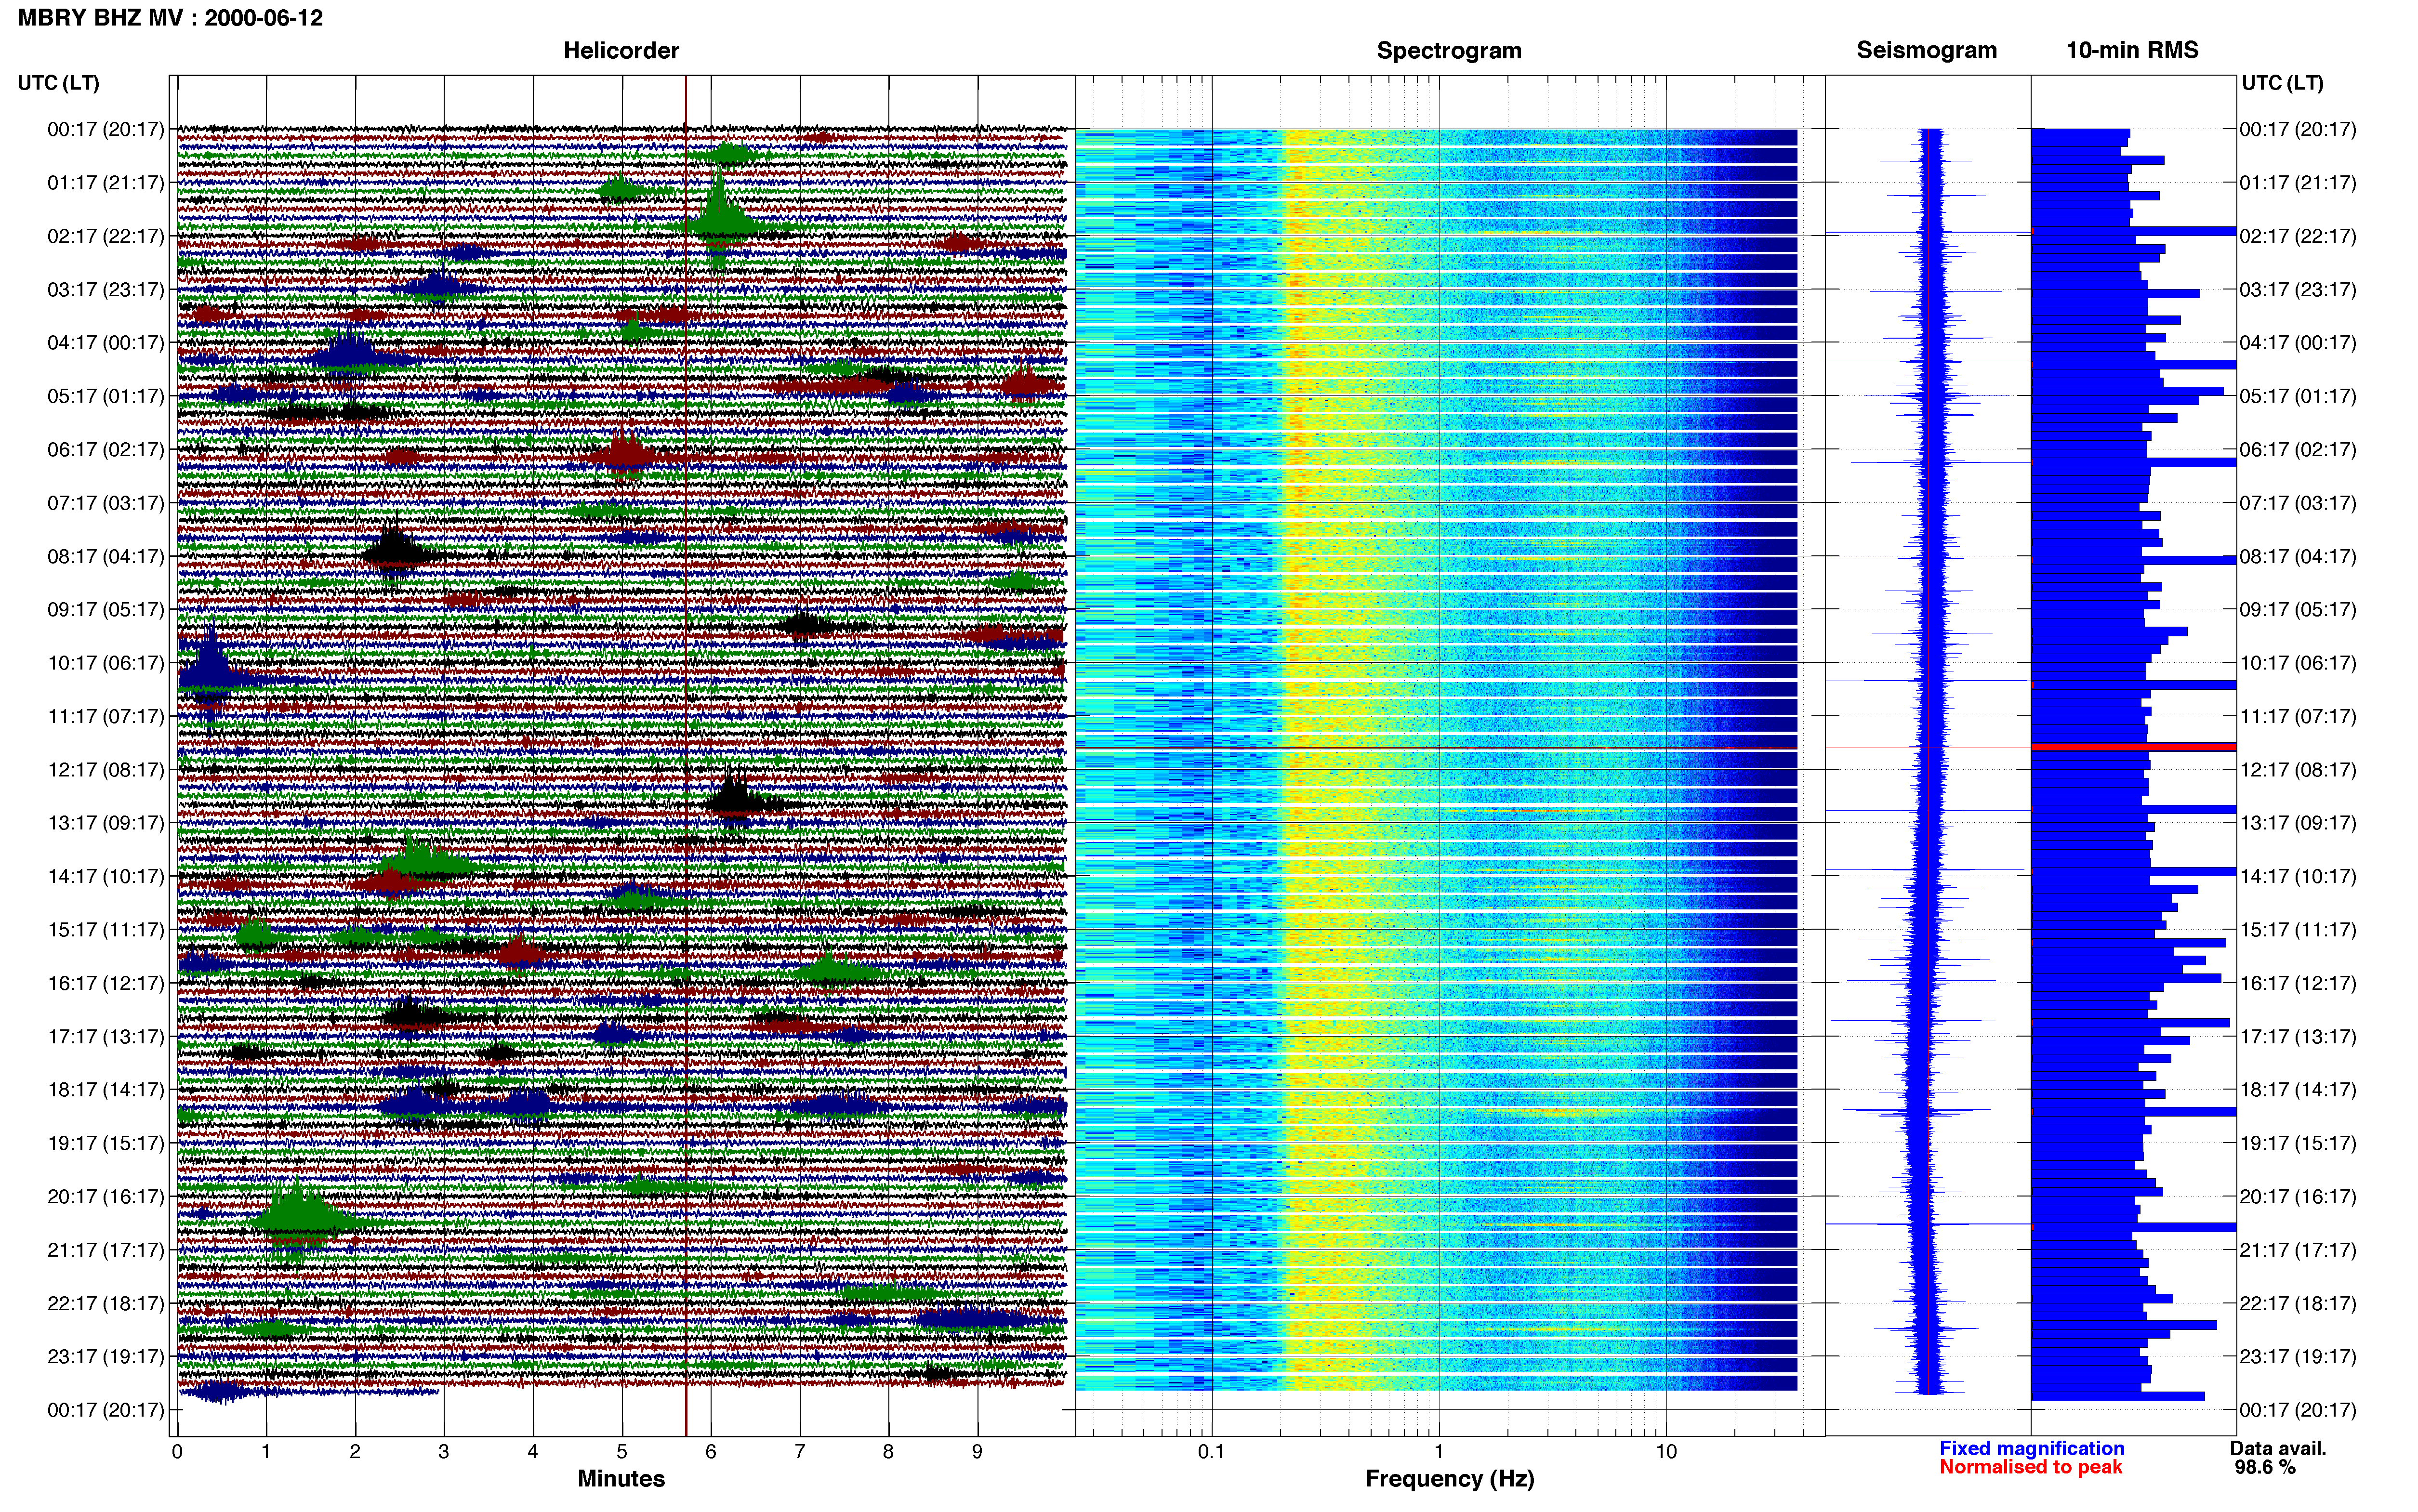Click the Fixed magnification legend text
Image resolution: width=2418 pixels, height=1512 pixels.
[x=2031, y=1448]
